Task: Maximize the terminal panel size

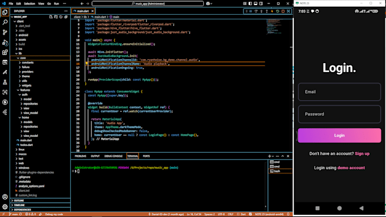Action: [283, 156]
